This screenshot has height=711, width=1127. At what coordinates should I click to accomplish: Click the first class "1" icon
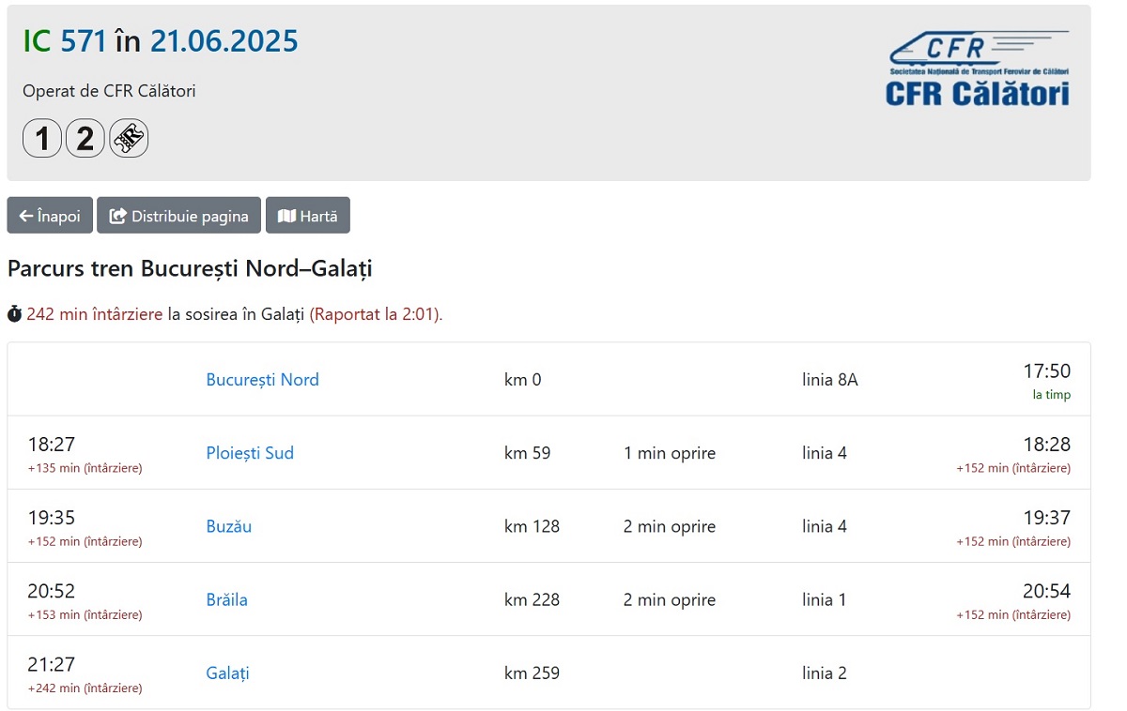pos(42,139)
